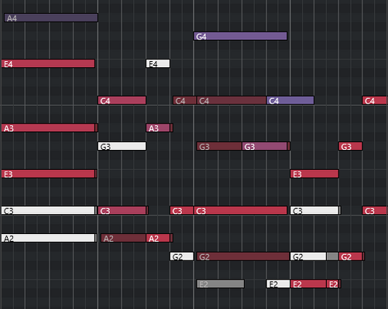Image resolution: width=388 pixels, height=309 pixels.
Task: Select the white G3 note
Action: (x=122, y=146)
